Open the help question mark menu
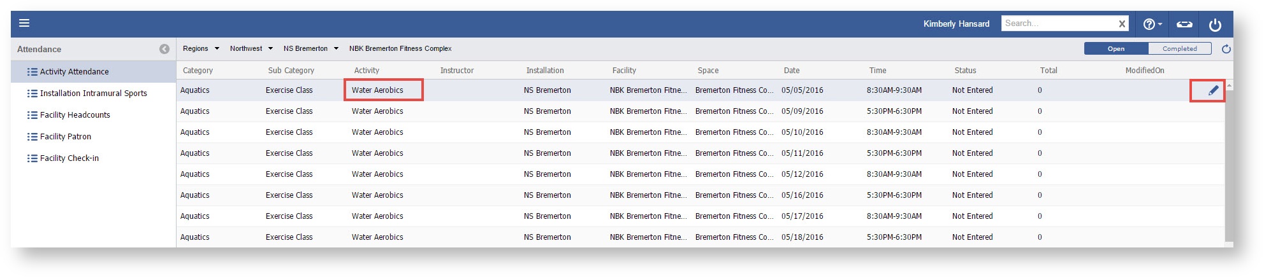This screenshot has width=1264, height=278. point(1152,24)
